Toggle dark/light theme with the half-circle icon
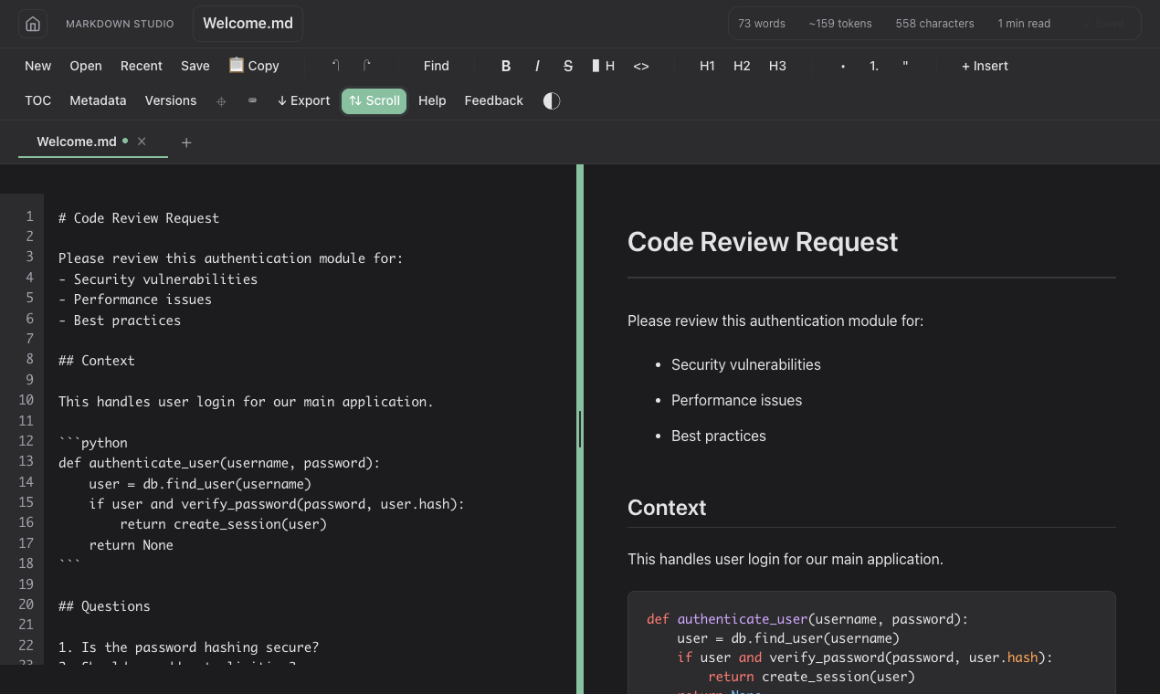1160x694 pixels. pyautogui.click(x=550, y=100)
